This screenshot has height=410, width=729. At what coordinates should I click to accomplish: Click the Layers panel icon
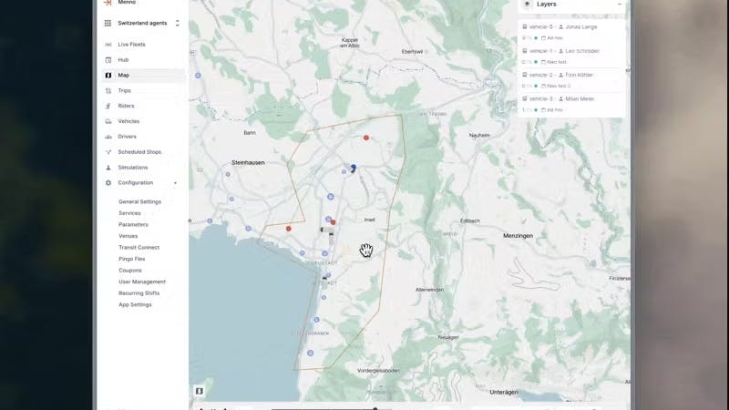[527, 5]
